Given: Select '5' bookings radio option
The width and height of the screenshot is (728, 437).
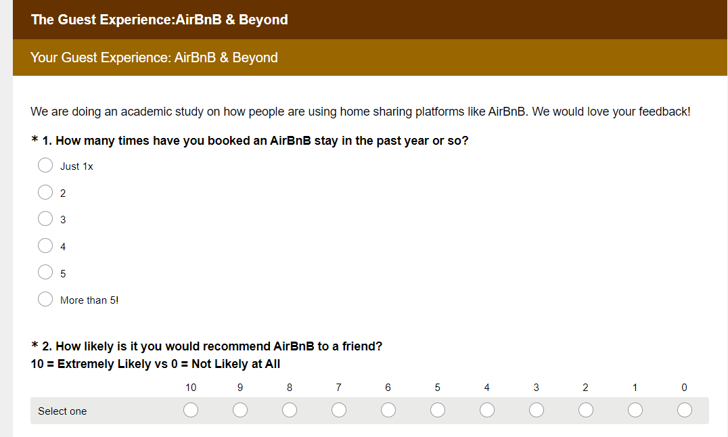Looking at the screenshot, I should 45,273.
